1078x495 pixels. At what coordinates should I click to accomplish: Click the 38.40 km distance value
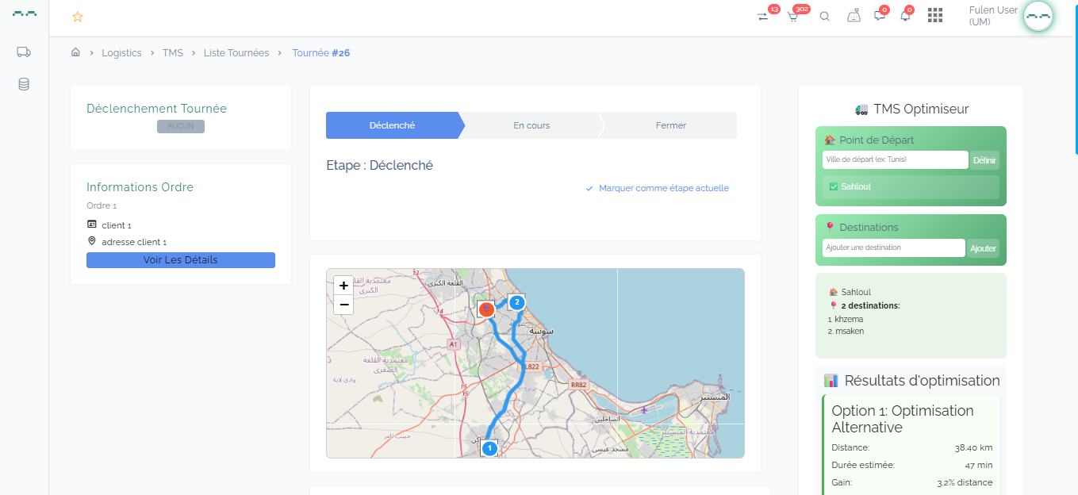(x=973, y=447)
